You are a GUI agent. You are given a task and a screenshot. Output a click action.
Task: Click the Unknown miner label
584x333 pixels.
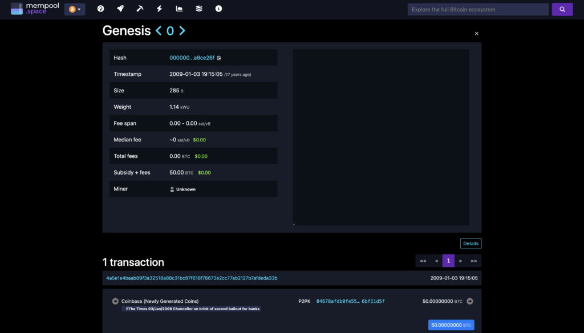[186, 189]
